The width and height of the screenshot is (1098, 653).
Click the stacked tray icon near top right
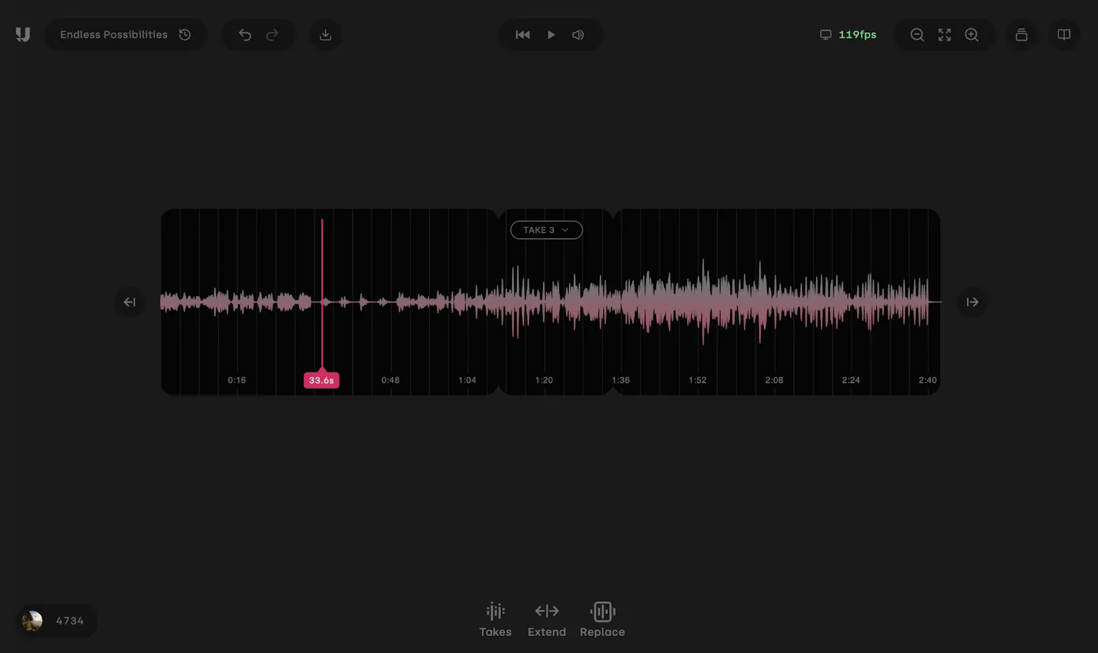[x=1021, y=35]
